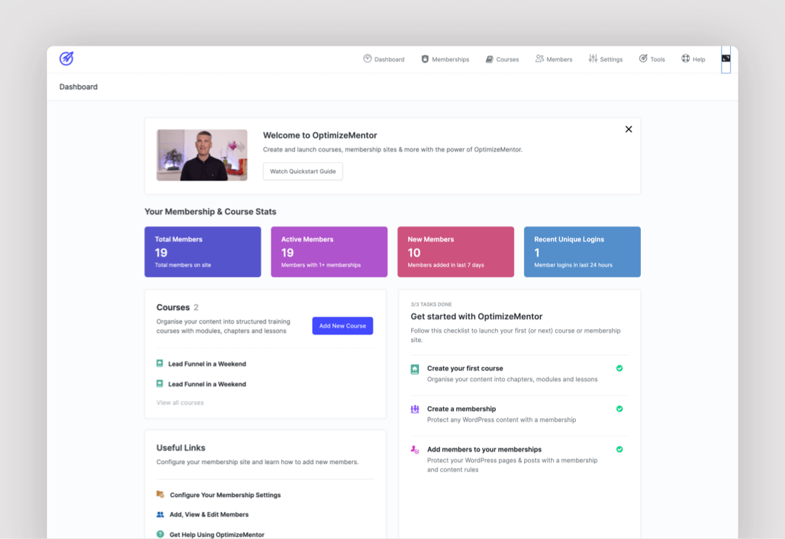Screen dimensions: 785x539
Task: Open the Members menu item
Action: point(554,59)
